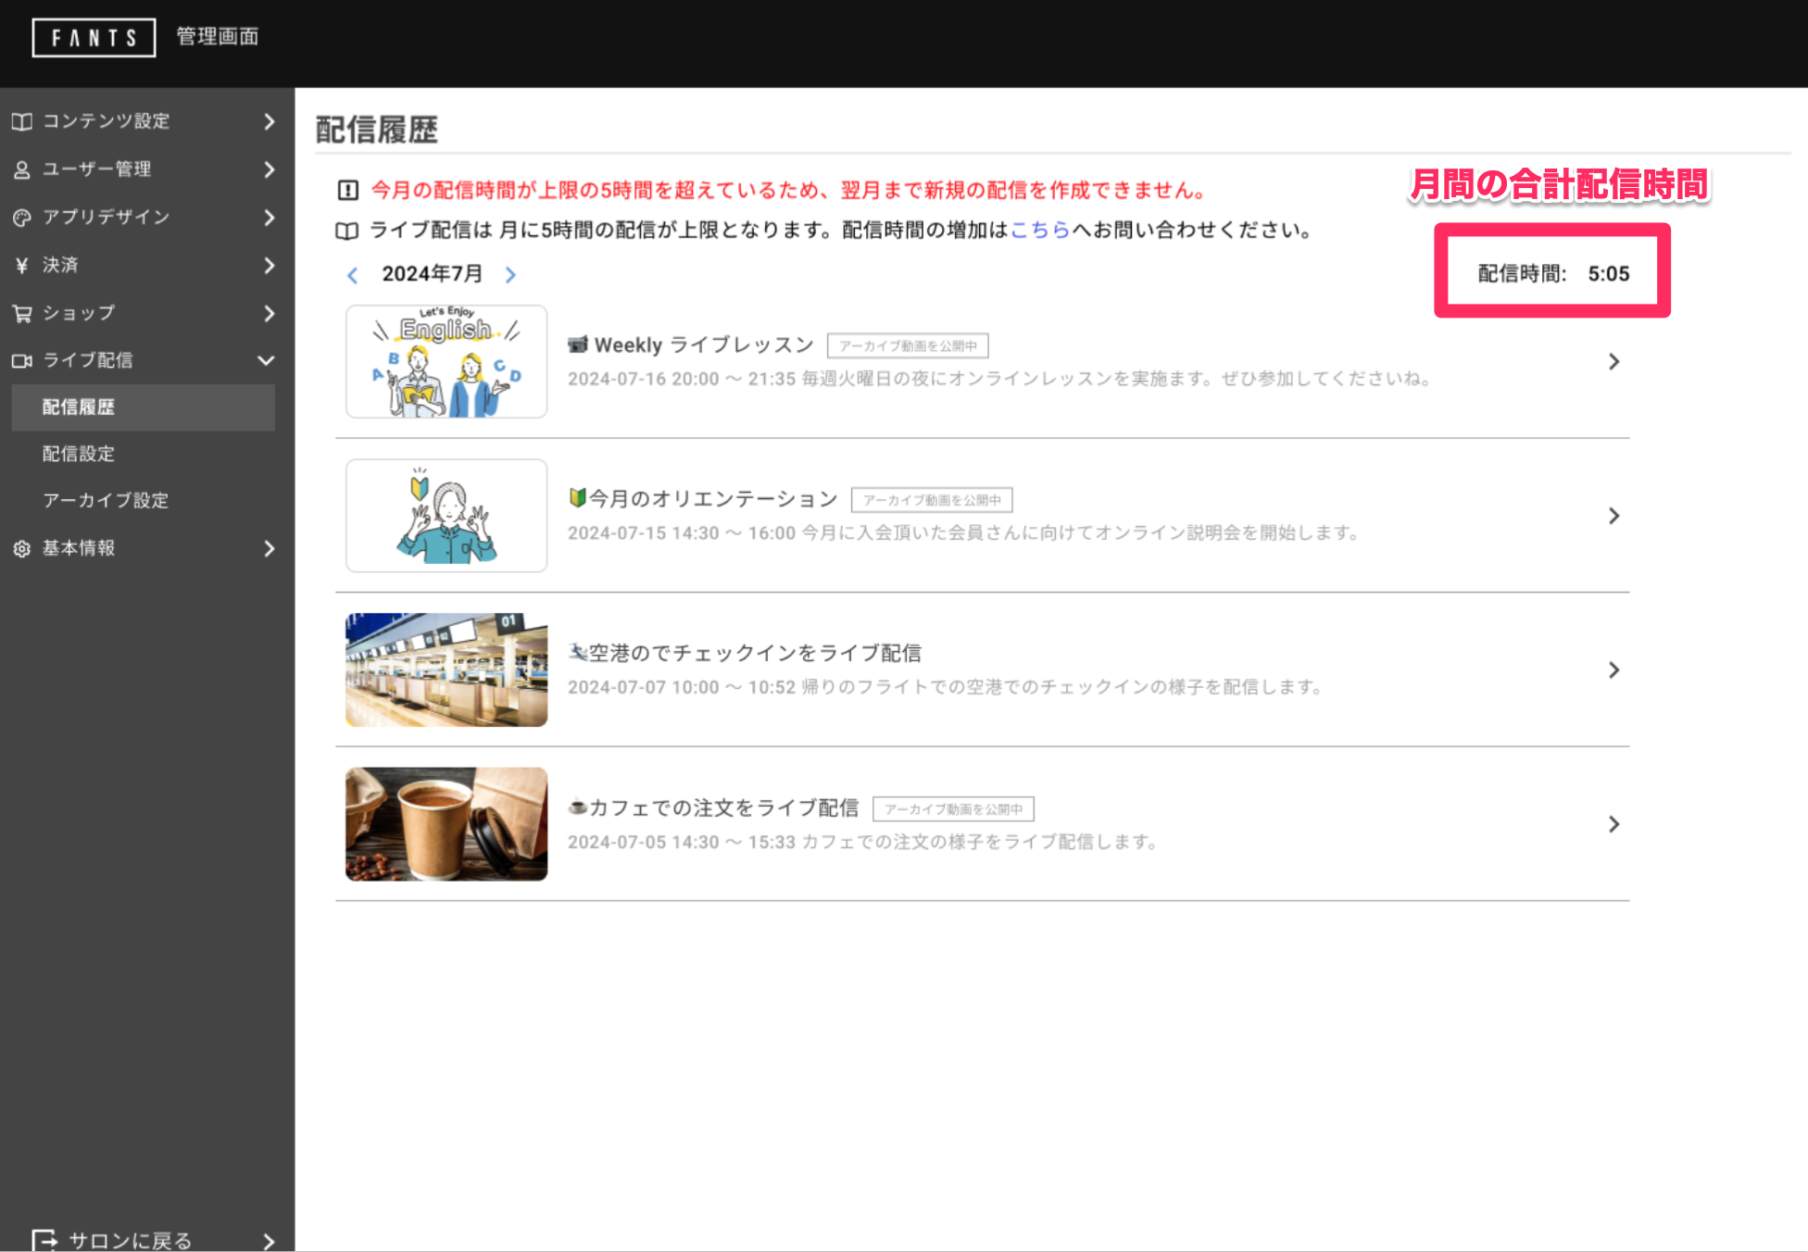Click the Let's Enjoy English thumbnail
Screen dimensions: 1808x1252
point(446,362)
